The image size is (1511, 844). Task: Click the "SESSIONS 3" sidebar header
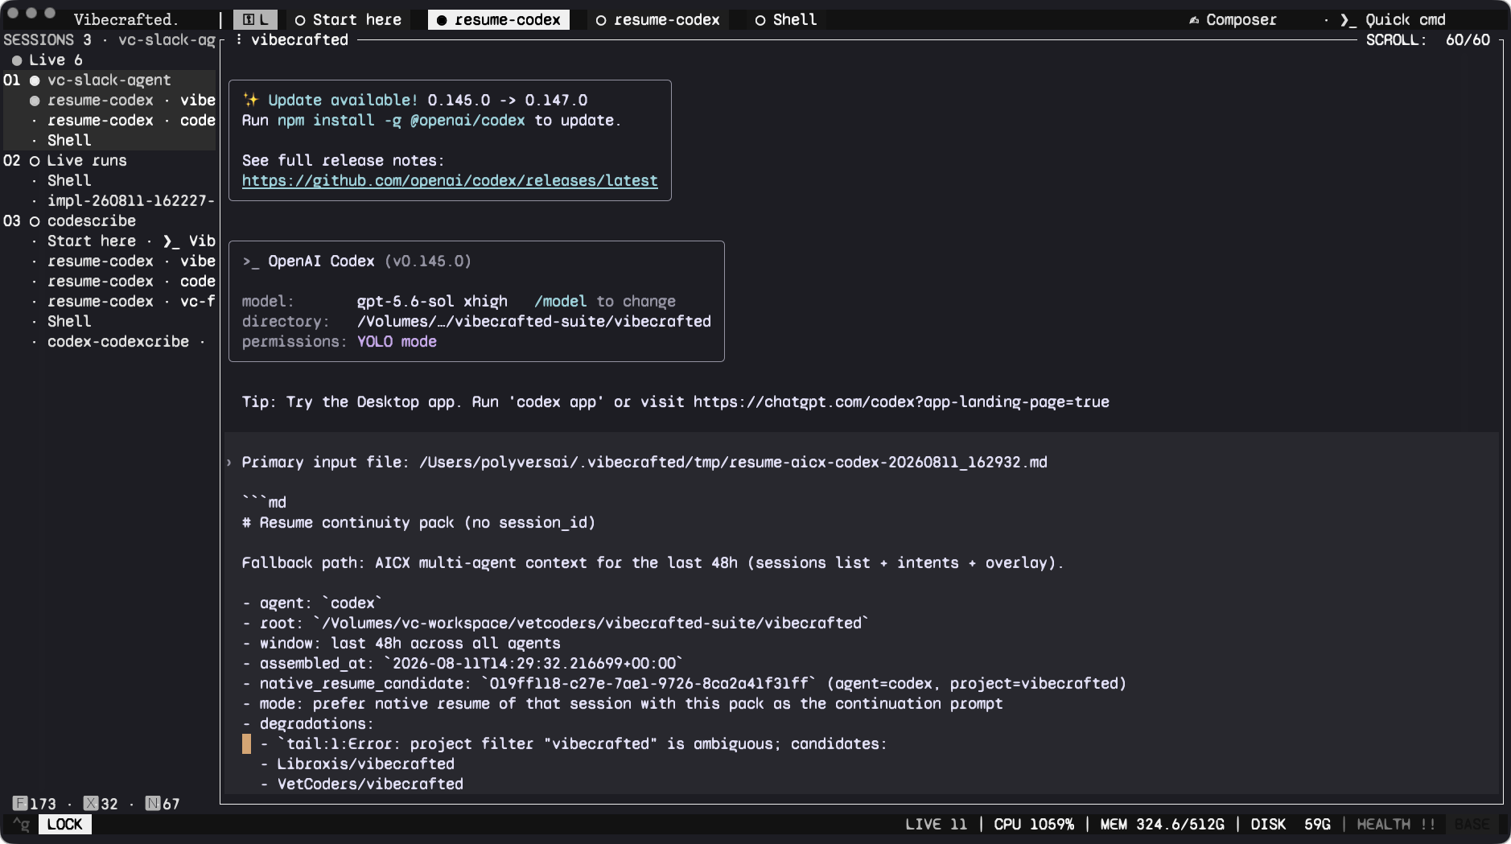(47, 40)
